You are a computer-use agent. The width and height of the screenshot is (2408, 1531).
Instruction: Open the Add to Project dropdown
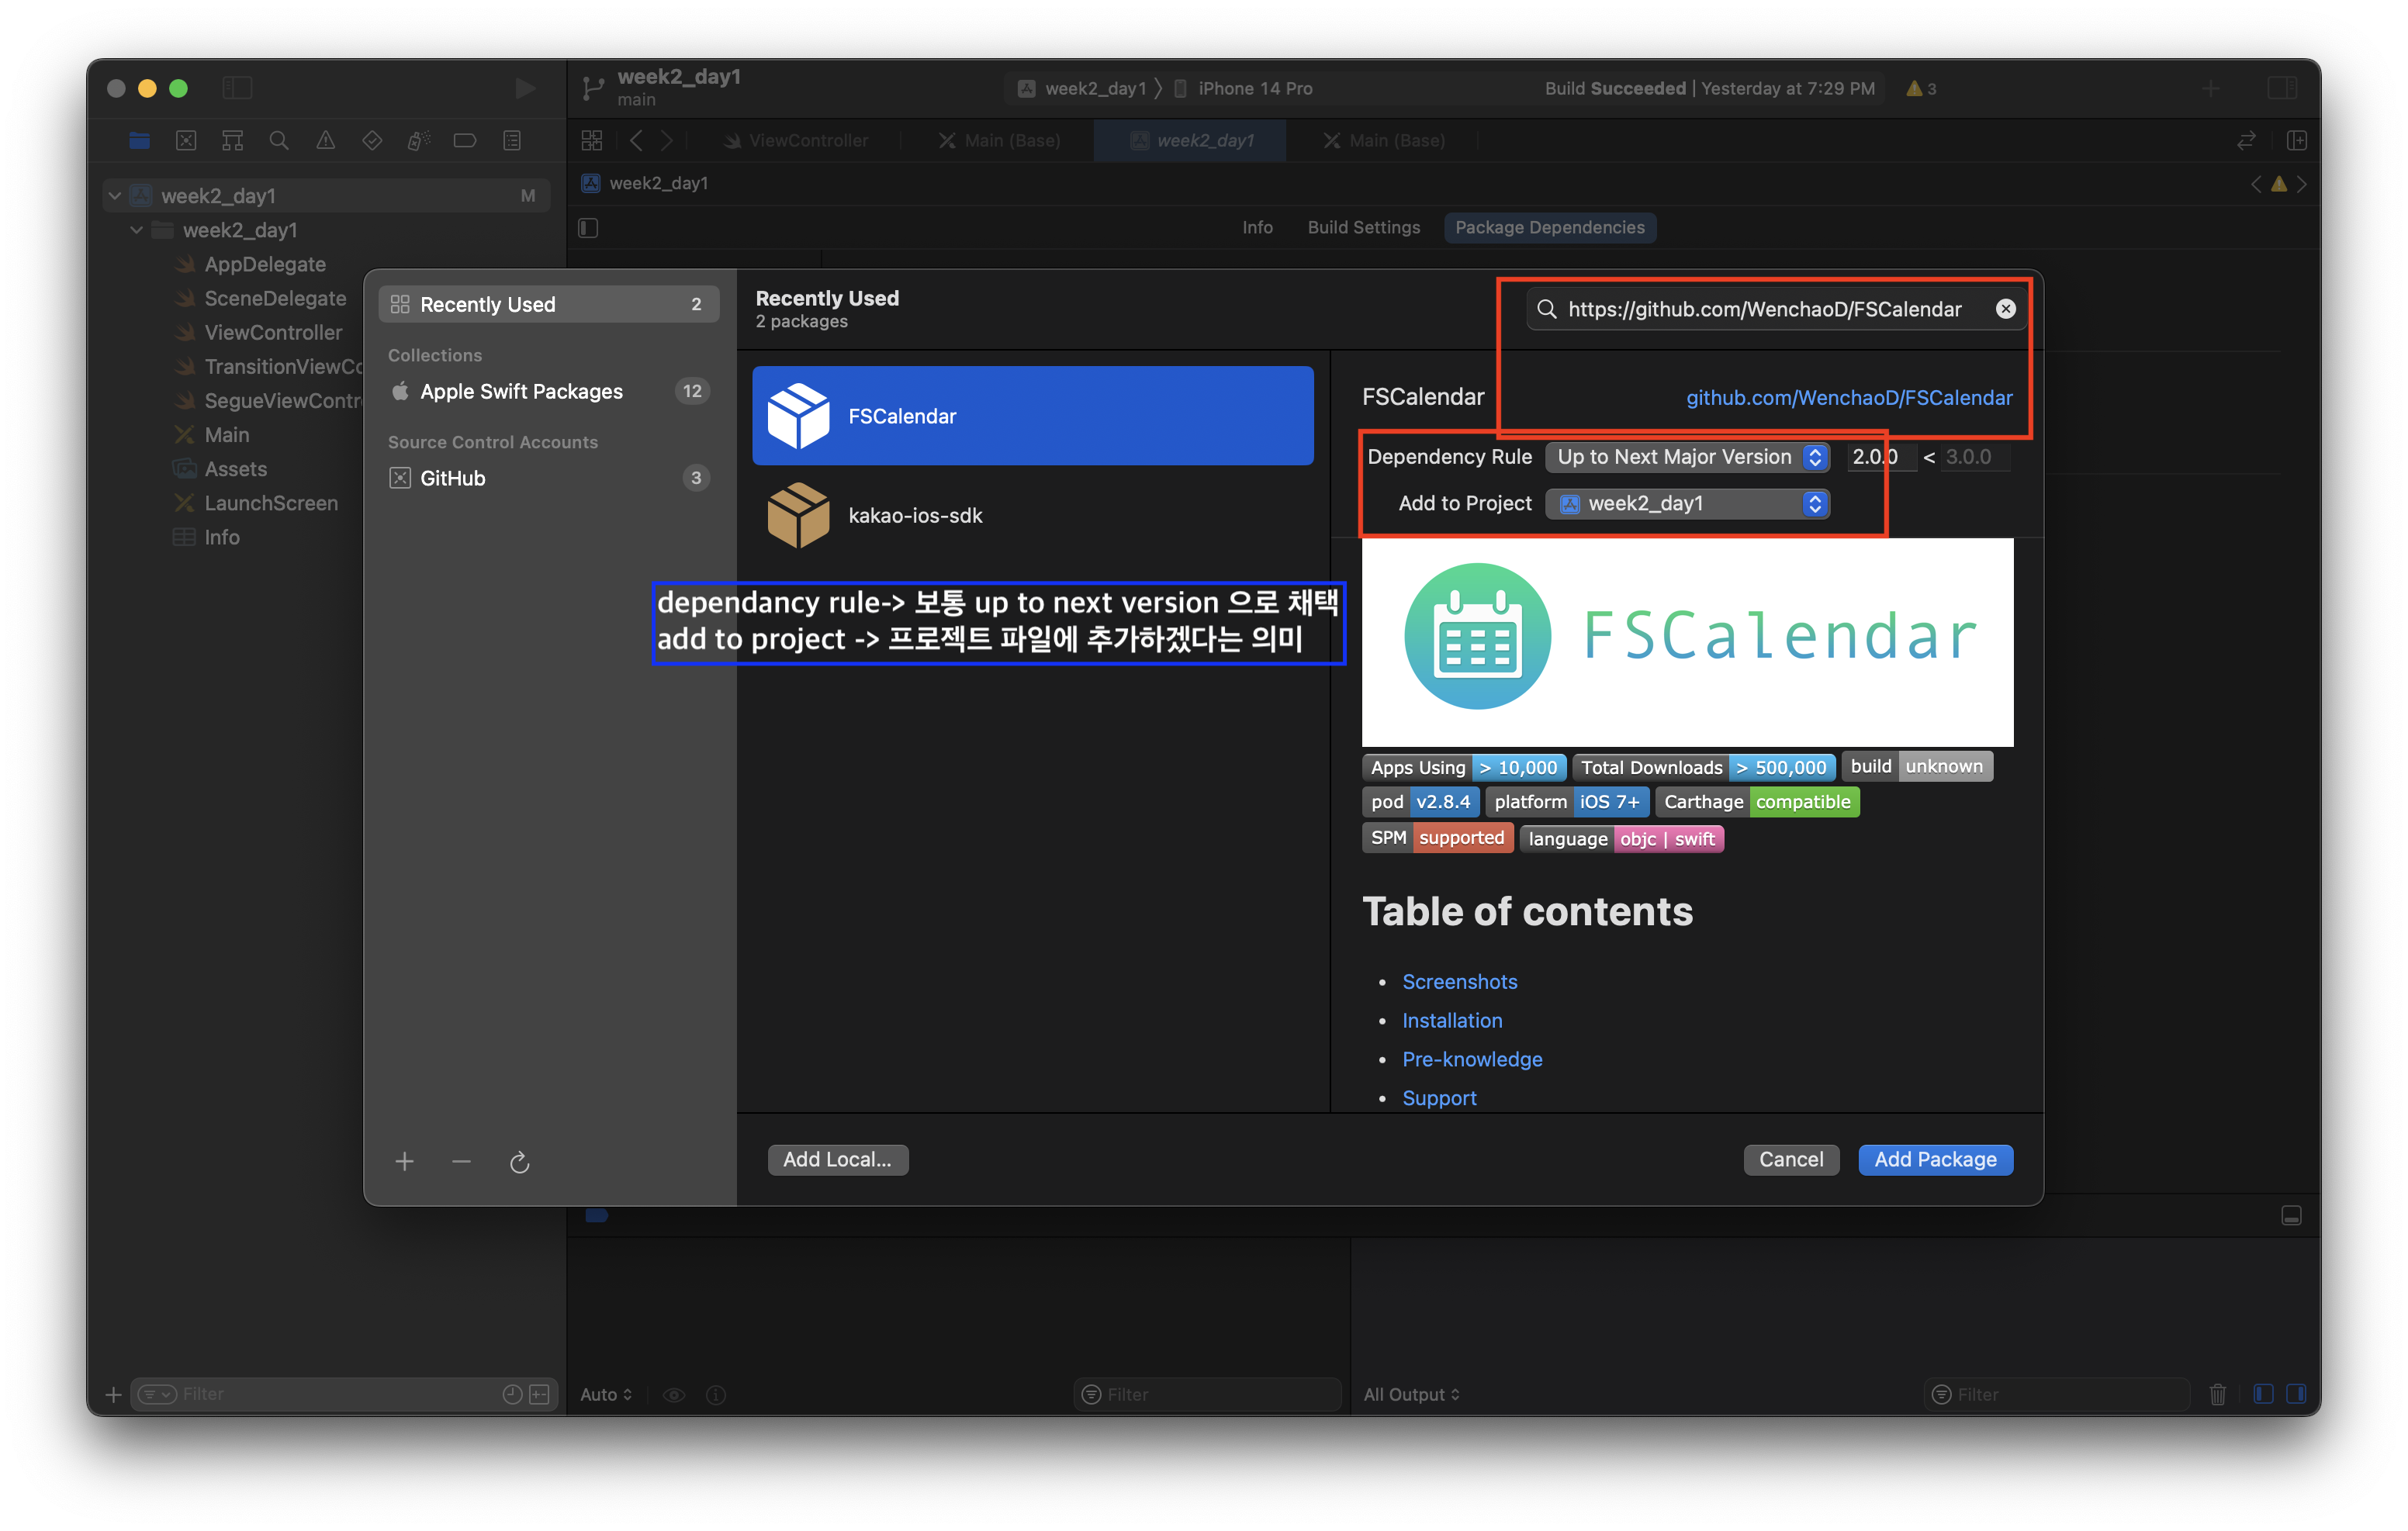pyautogui.click(x=1687, y=504)
